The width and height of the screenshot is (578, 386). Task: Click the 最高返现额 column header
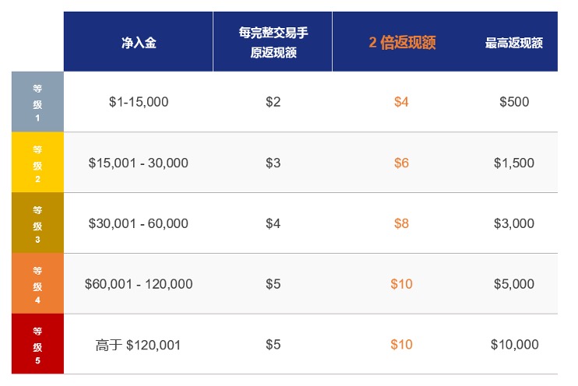coord(514,44)
